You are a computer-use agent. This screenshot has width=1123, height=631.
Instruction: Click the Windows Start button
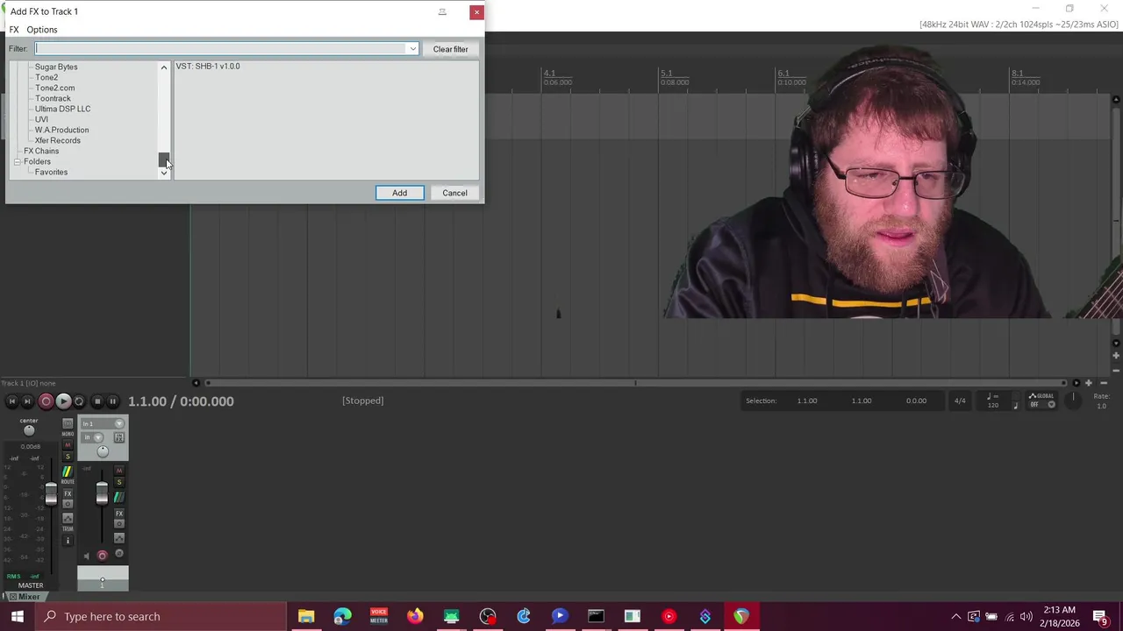click(x=18, y=616)
